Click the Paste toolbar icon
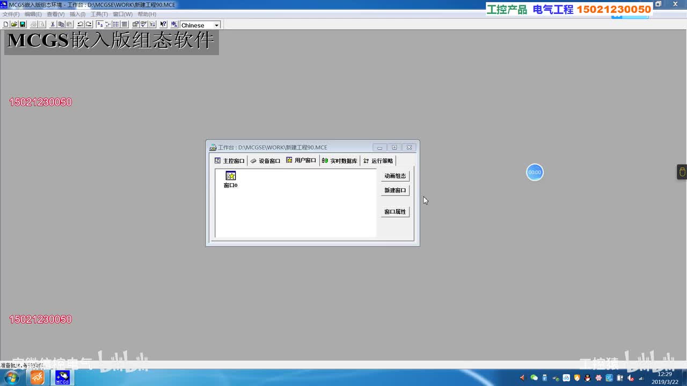 tap(69, 25)
